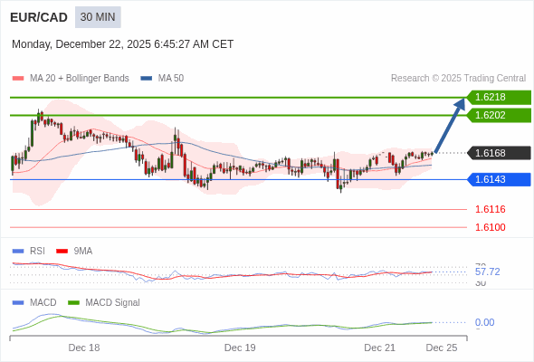Click the MACD Signal green legend swatch

73,303
